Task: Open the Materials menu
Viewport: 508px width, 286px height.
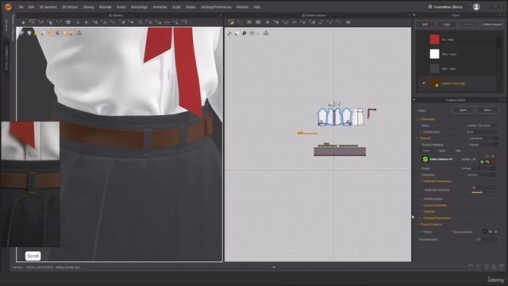Action: 105,7
